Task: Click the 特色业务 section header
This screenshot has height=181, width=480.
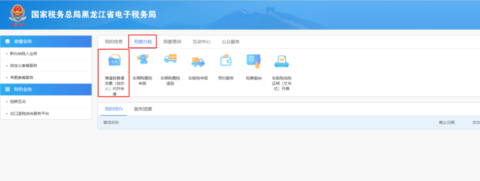Action: pyautogui.click(x=46, y=89)
